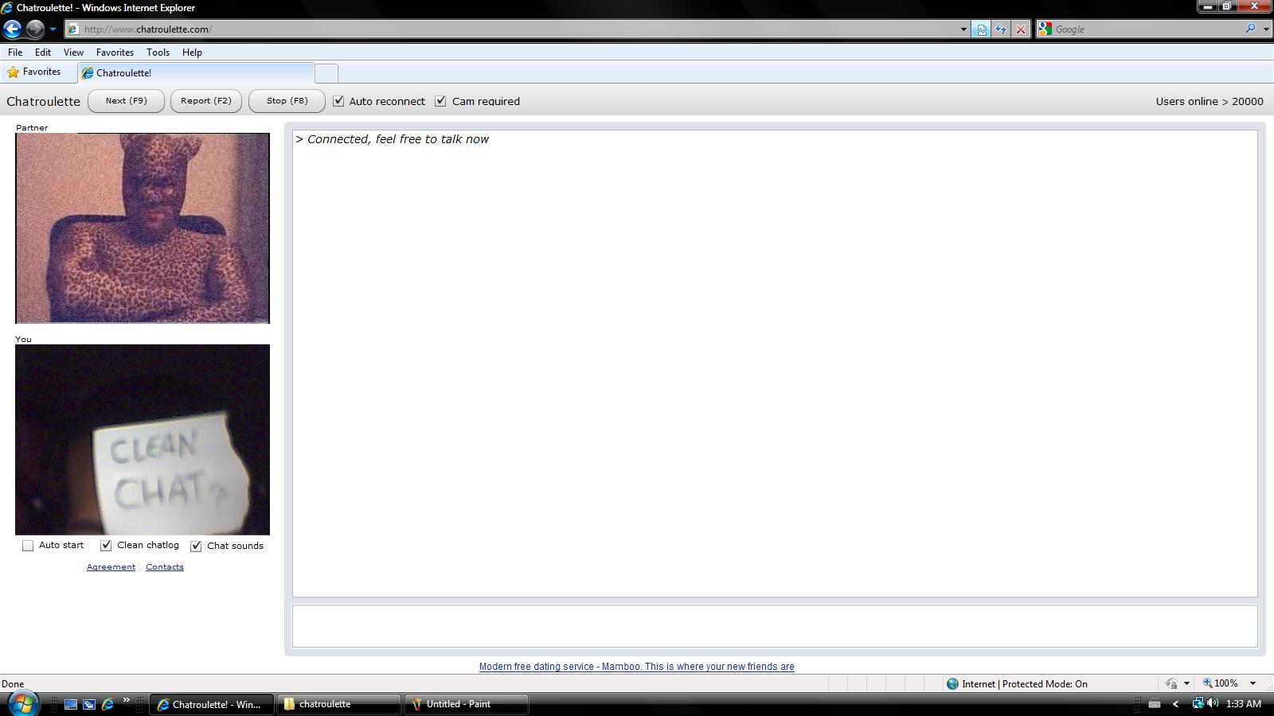Click the Users online > 20000 text
This screenshot has height=716, width=1274.
[x=1210, y=102]
